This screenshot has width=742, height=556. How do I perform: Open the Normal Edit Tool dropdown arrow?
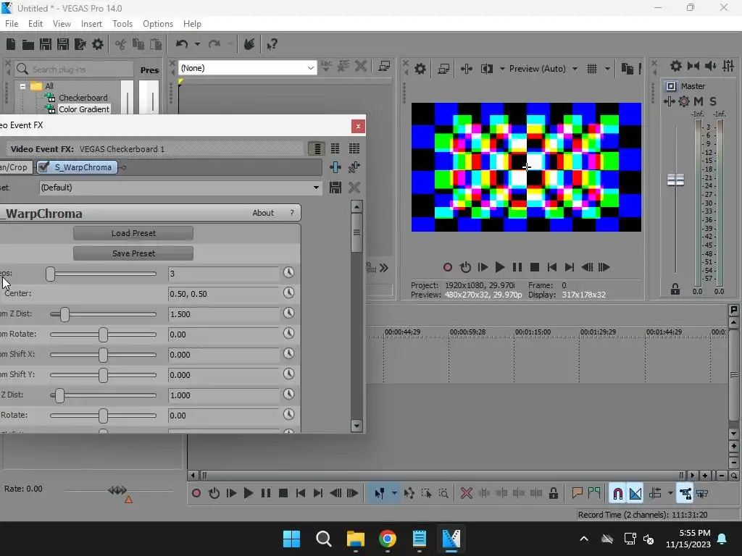coord(394,494)
